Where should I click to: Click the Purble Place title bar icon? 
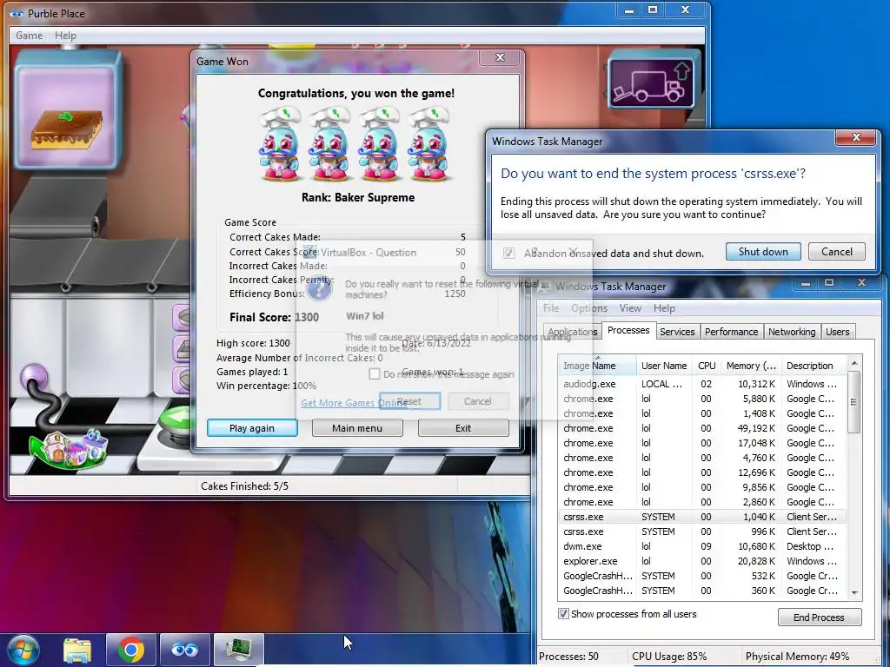(x=17, y=13)
